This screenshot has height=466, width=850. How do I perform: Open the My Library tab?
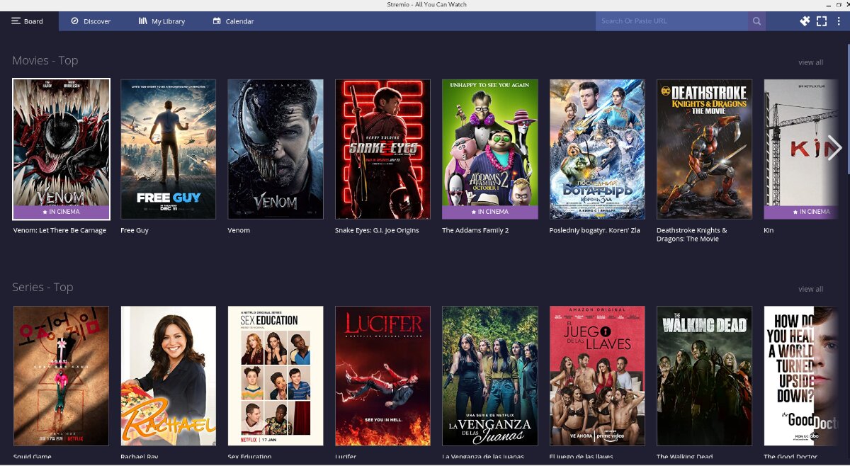[161, 21]
